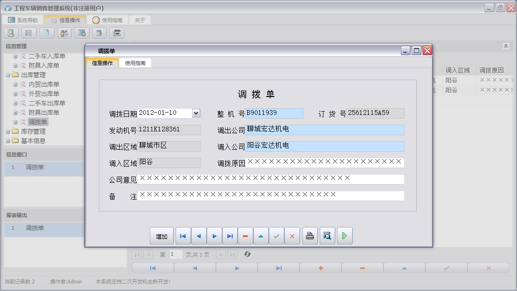Confirm changes with green checkmark icon
517x291 pixels.
[276, 236]
